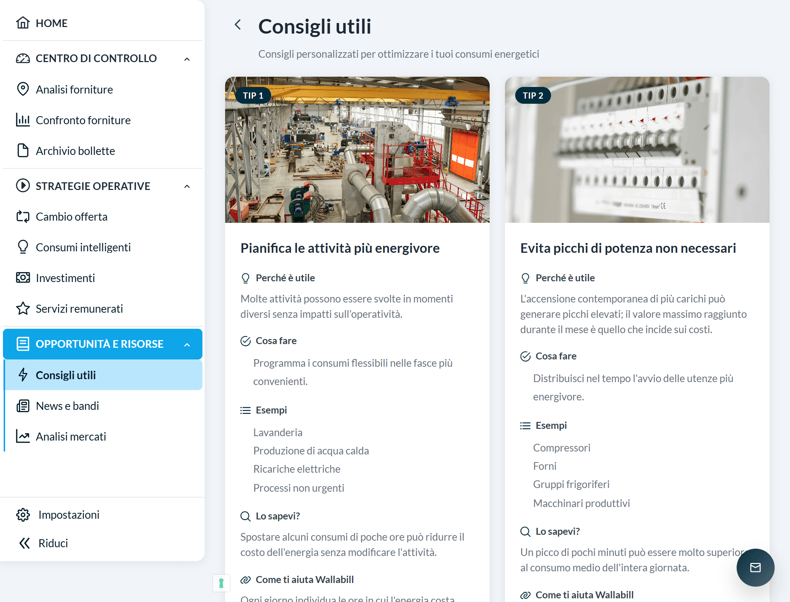Viewport: 790px width, 602px height.
Task: Click the Gruppi frigoriferi example item
Action: click(571, 484)
